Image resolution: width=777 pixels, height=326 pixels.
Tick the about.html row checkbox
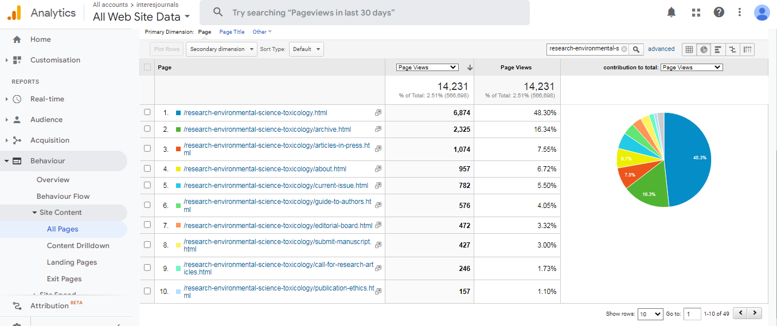(147, 169)
